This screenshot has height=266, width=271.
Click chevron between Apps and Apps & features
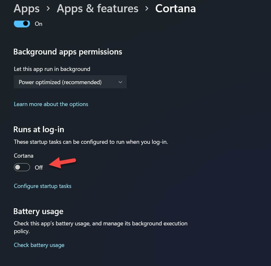pyautogui.click(x=48, y=8)
